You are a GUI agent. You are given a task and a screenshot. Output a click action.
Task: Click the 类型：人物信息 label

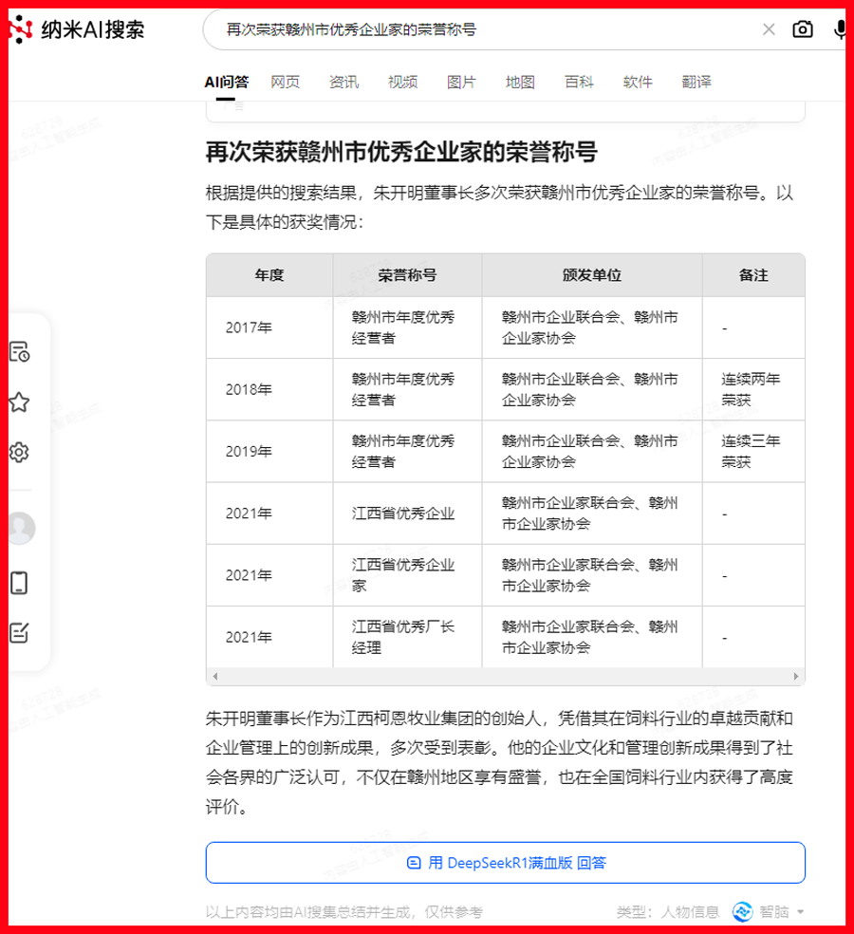(x=668, y=912)
